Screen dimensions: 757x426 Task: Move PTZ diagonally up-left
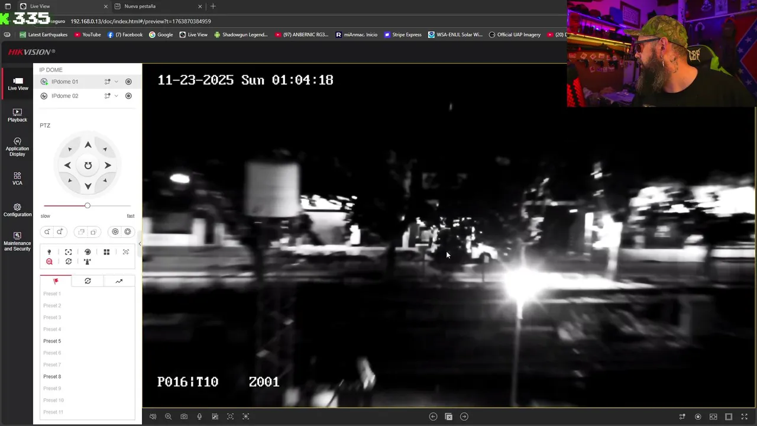pos(70,150)
